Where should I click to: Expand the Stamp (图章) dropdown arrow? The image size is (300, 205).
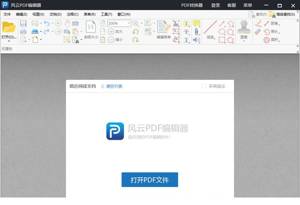pyautogui.click(x=244, y=41)
